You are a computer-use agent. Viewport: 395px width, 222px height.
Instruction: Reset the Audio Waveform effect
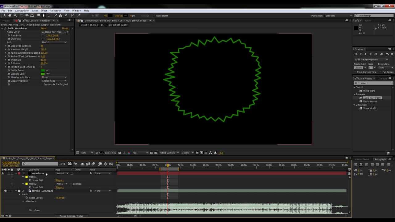point(44,28)
